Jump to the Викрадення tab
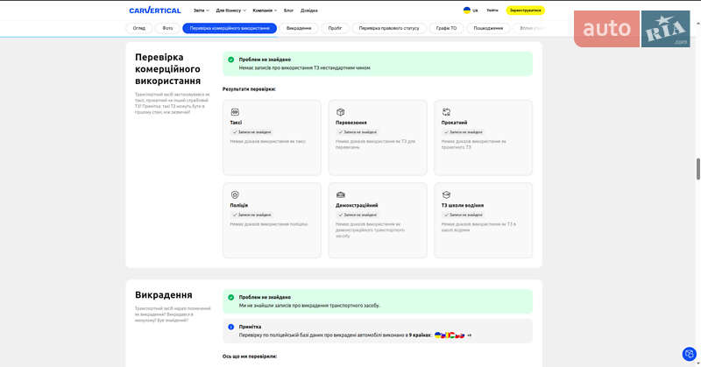 299,28
